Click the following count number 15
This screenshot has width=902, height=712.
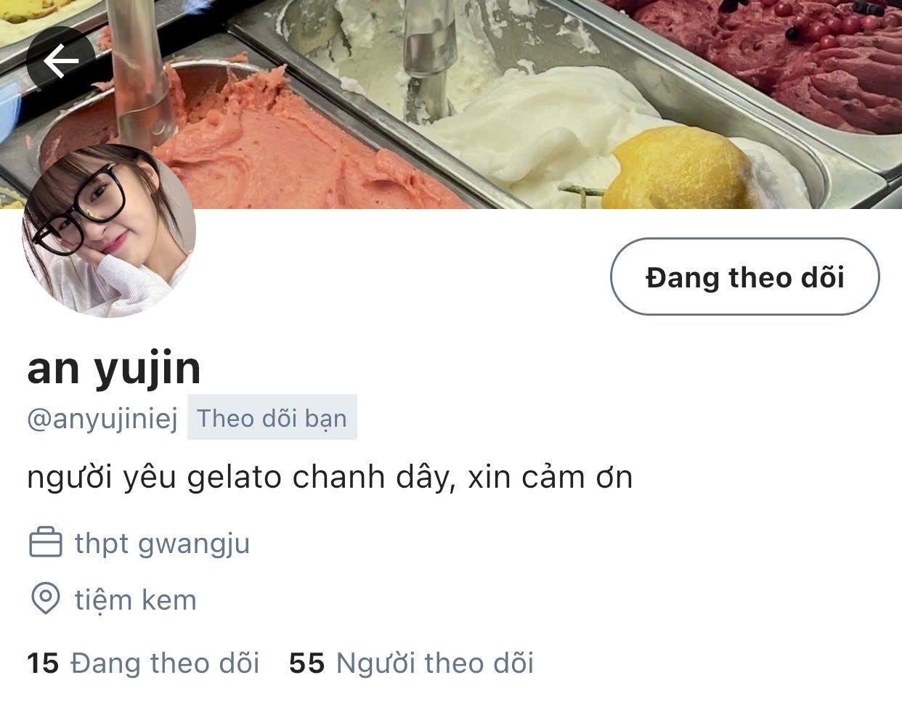pyautogui.click(x=43, y=663)
